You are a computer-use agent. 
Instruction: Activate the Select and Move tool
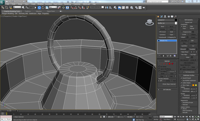39,7
